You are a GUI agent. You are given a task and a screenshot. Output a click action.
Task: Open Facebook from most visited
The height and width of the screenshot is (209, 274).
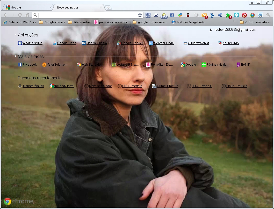(27, 65)
